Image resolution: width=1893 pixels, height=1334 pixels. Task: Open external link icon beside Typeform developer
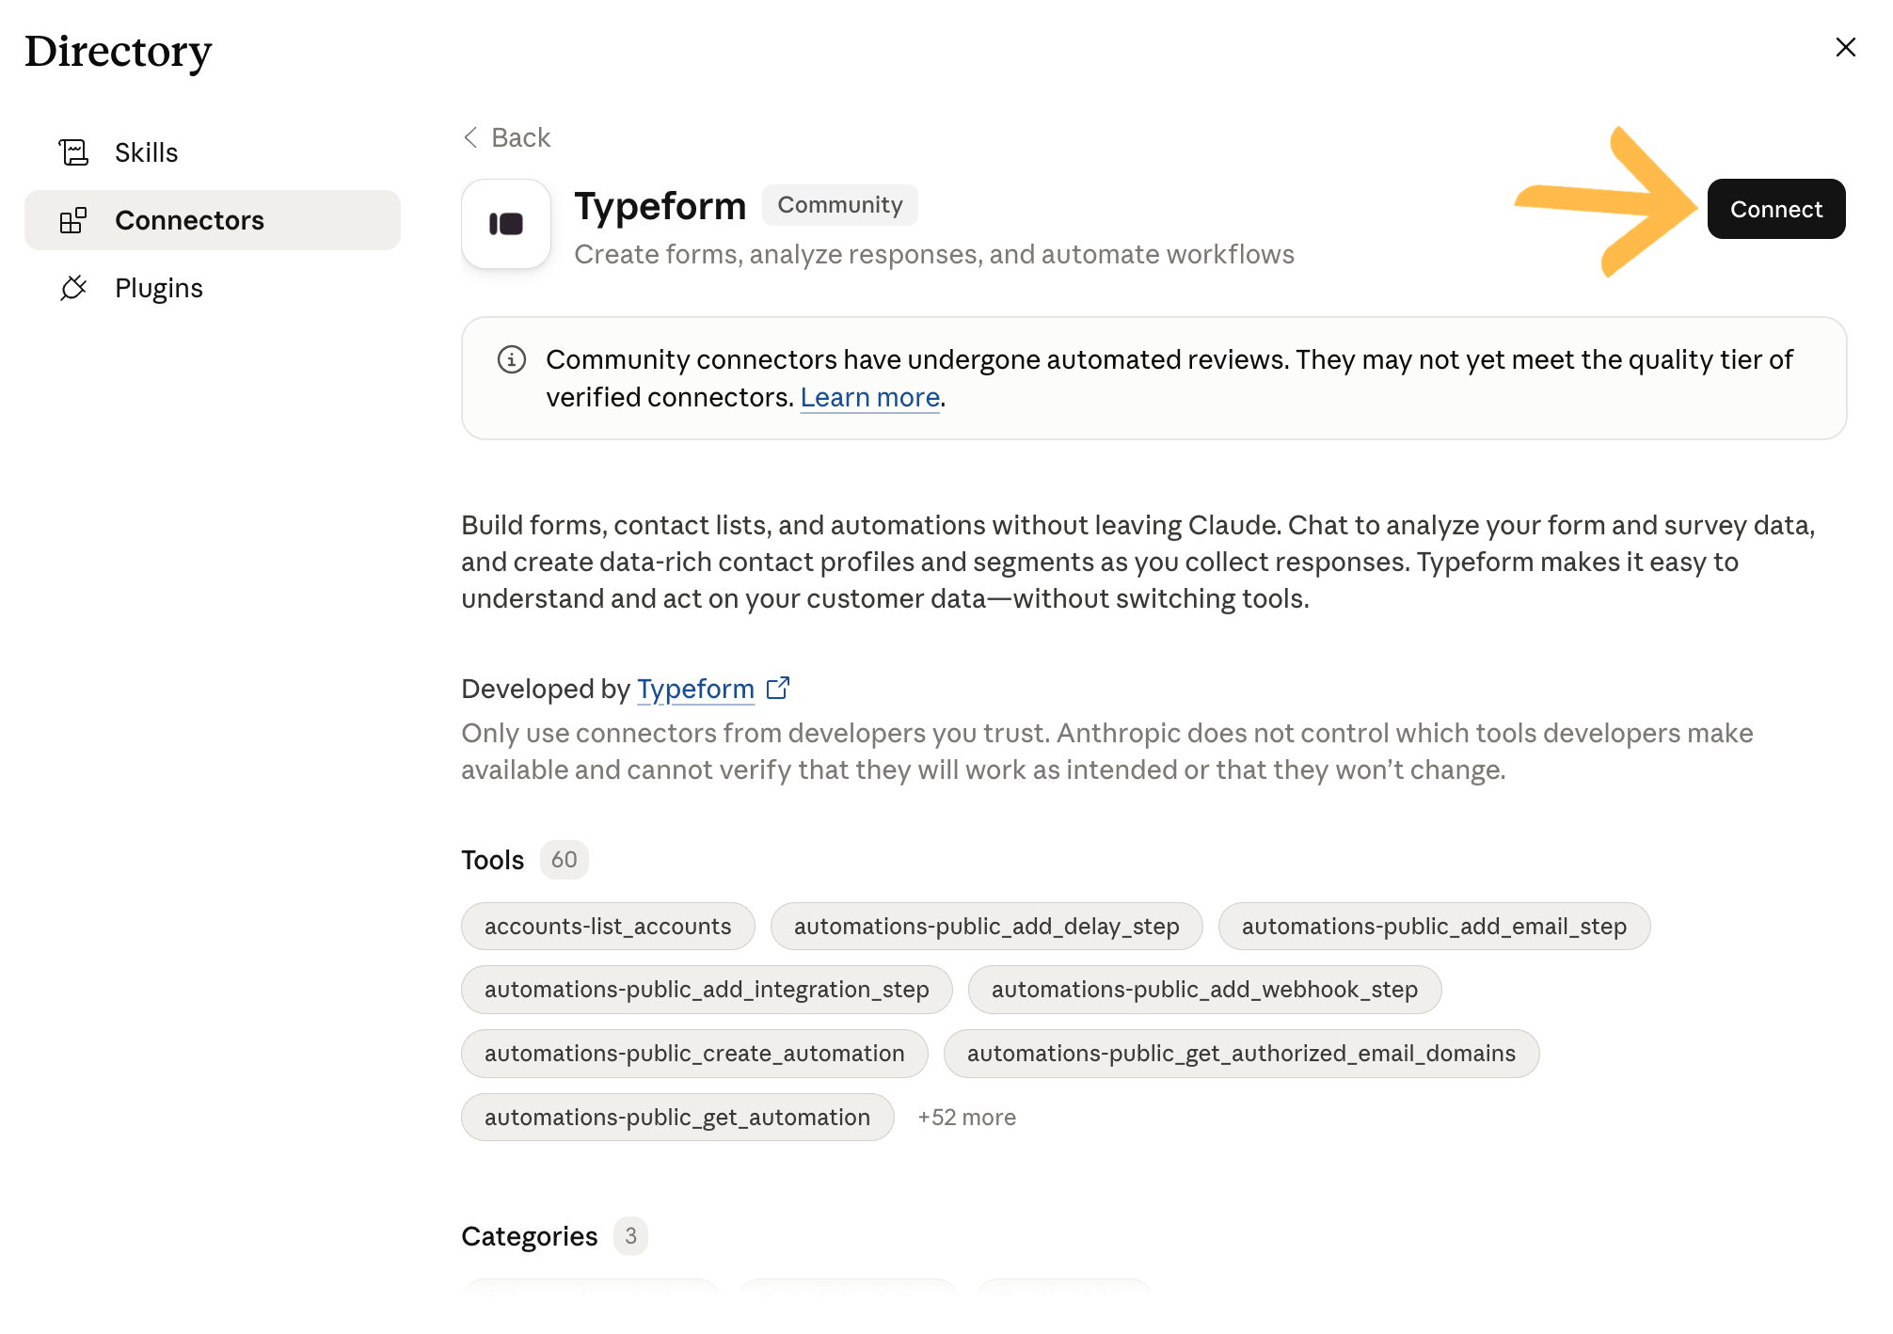pyautogui.click(x=778, y=689)
